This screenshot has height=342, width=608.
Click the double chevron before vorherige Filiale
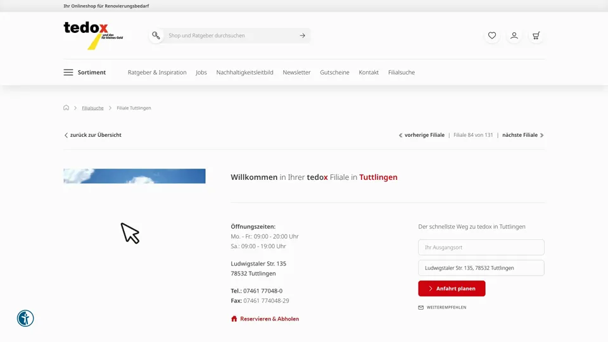coord(400,136)
